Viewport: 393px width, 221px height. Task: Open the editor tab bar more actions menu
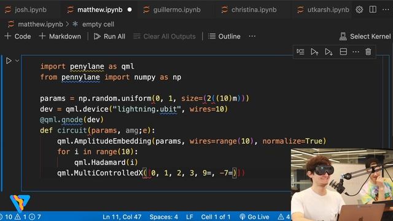pos(386,10)
